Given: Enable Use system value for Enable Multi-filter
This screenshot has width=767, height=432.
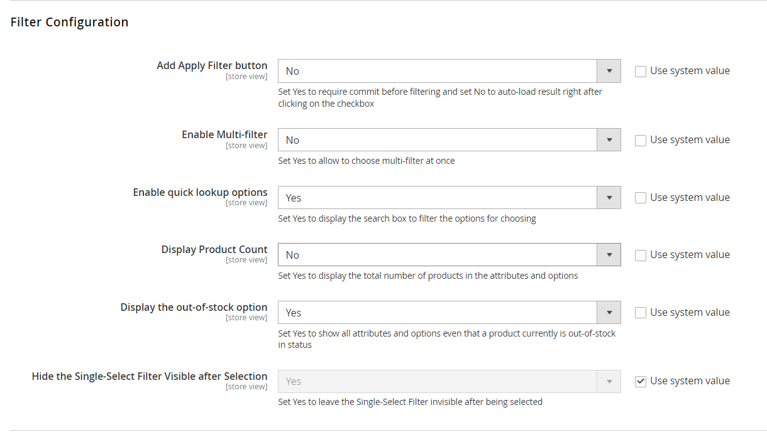Looking at the screenshot, I should (641, 141).
